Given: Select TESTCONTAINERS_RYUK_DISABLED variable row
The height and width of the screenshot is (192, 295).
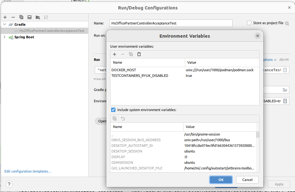Looking at the screenshot, I should (x=185, y=76).
